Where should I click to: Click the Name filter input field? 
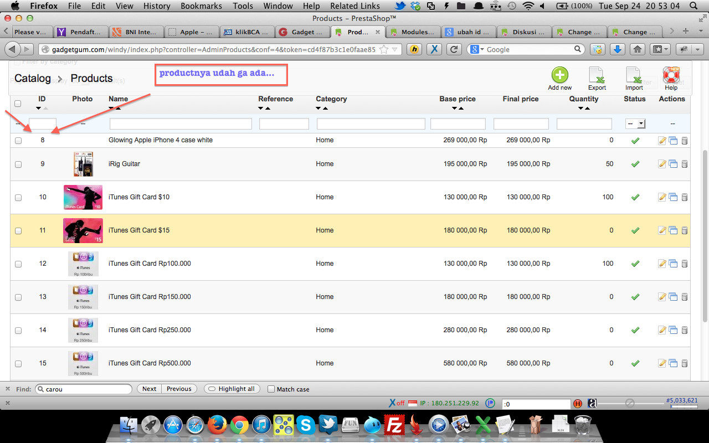coord(181,124)
